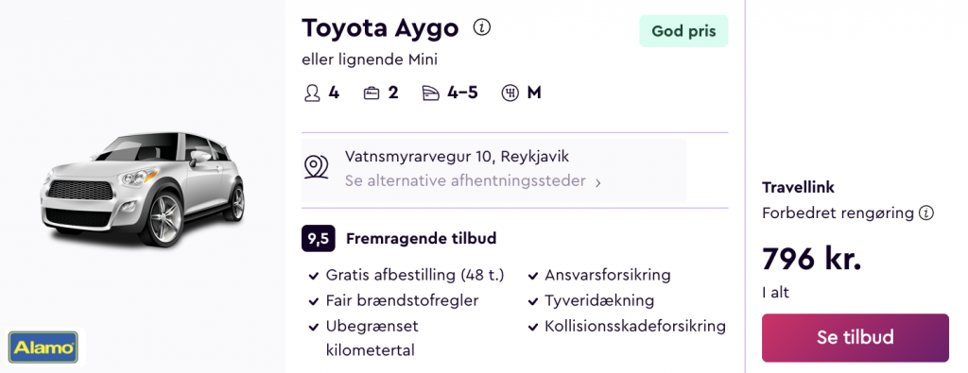This screenshot has height=373, width=968.
Task: Click the passenger seats icon
Action: click(312, 93)
